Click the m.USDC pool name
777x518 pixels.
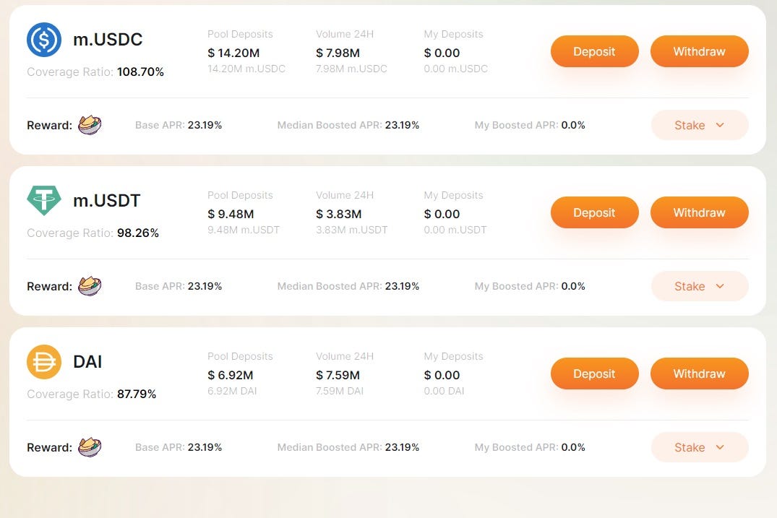(108, 39)
